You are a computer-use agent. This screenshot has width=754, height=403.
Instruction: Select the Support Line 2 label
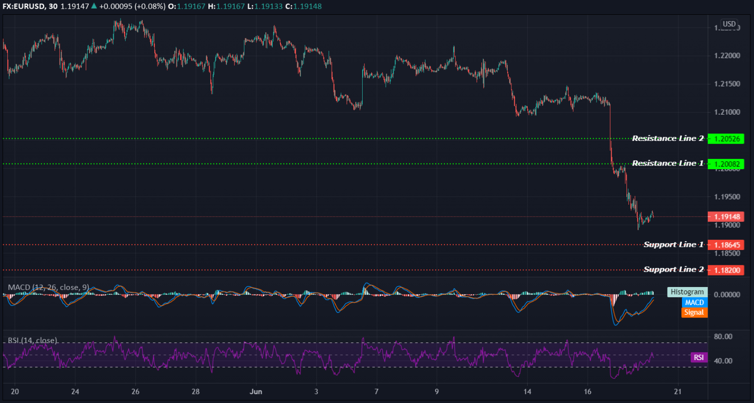pyautogui.click(x=674, y=269)
